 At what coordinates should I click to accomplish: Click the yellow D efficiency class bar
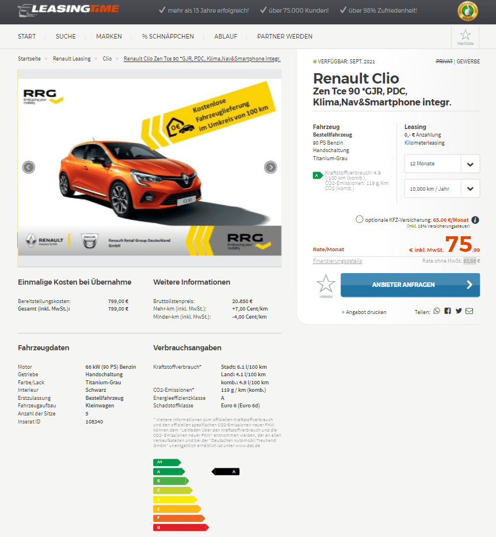175,500
